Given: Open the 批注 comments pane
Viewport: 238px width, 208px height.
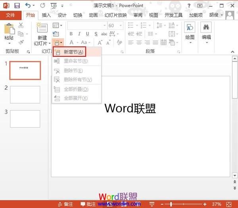Looking at the screenshot, I should click(x=88, y=204).
